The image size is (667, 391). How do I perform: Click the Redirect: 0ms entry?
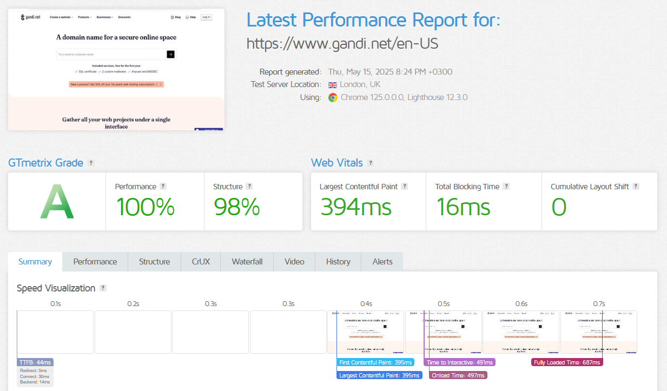pos(34,370)
